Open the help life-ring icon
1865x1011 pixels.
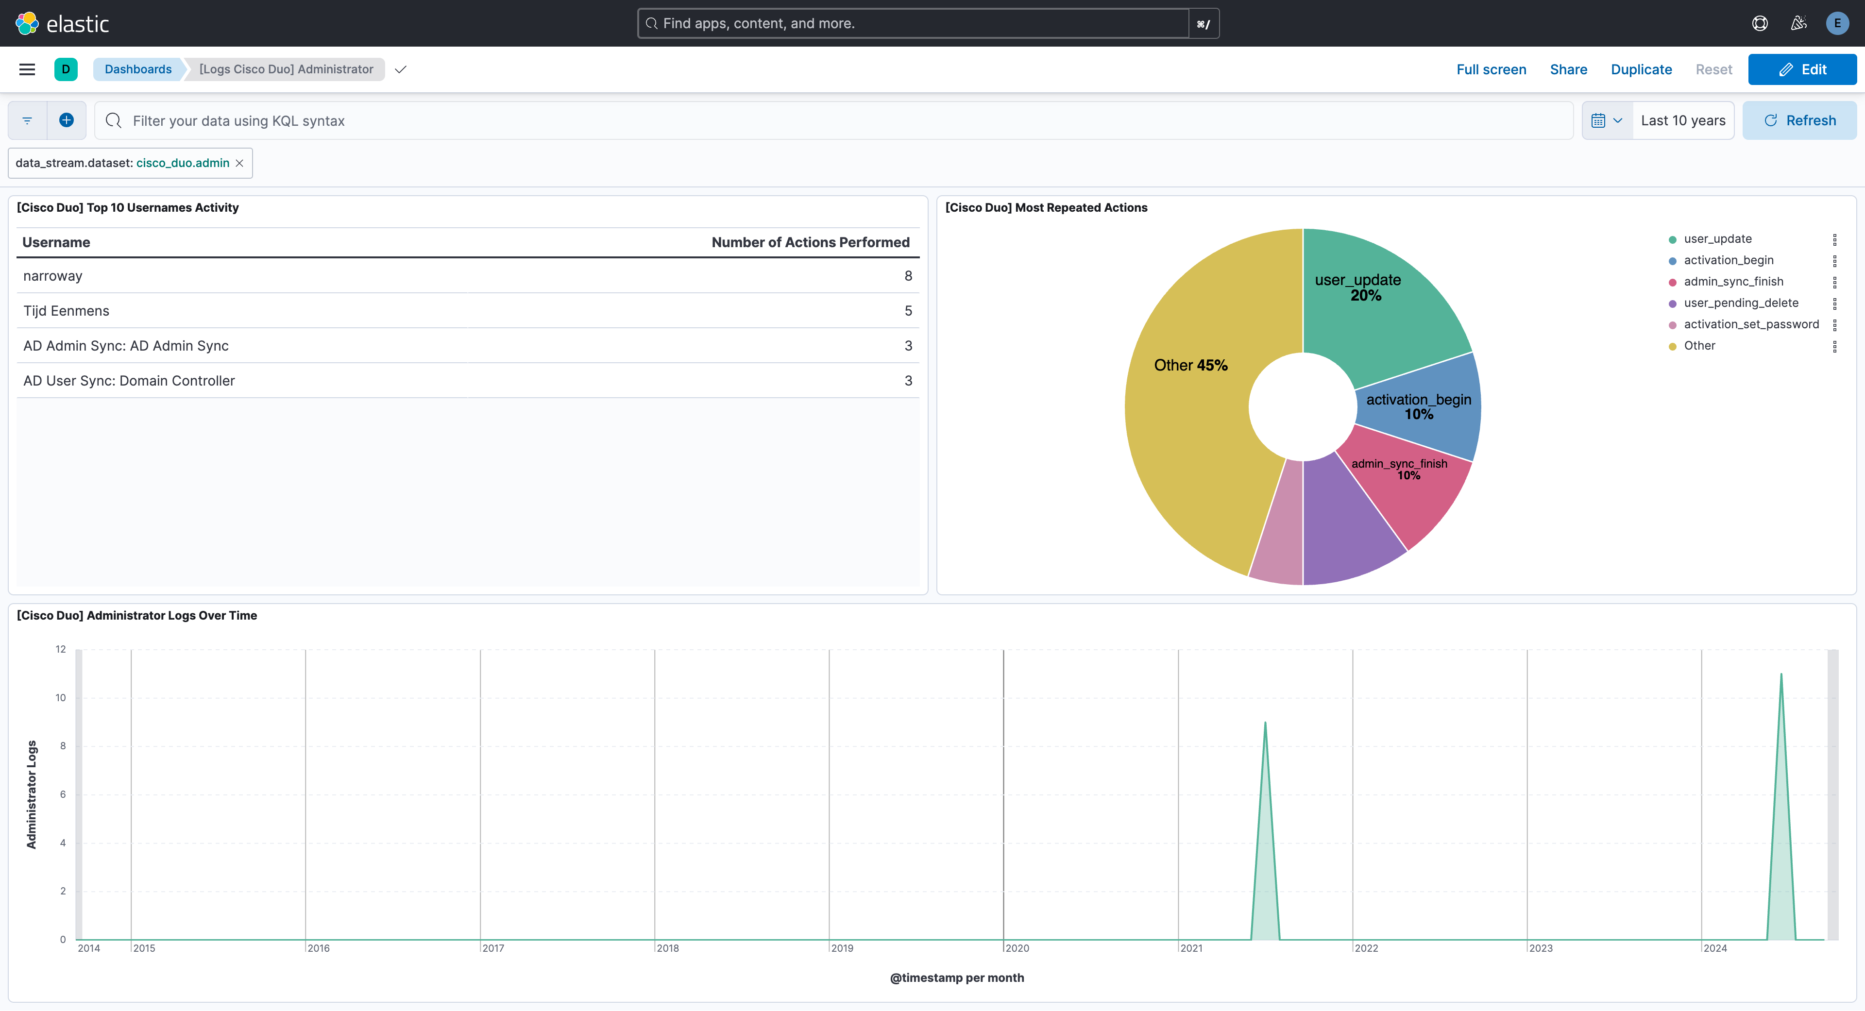click(x=1759, y=22)
